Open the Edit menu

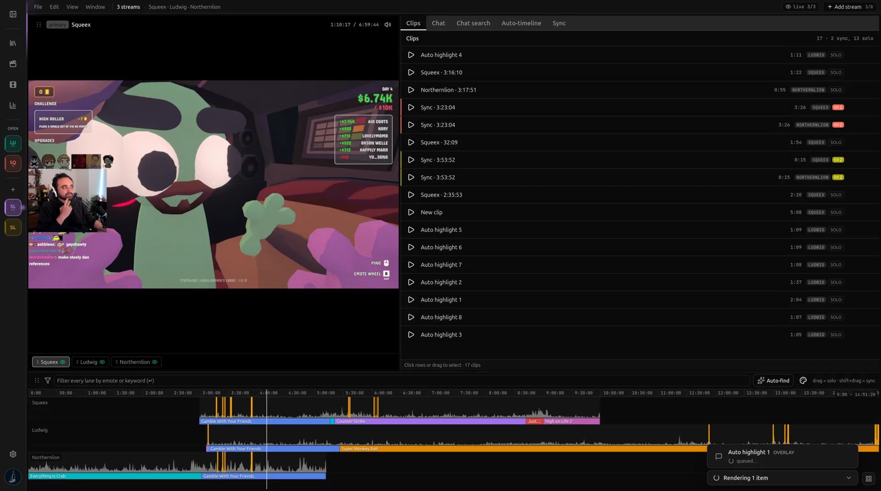pos(54,7)
